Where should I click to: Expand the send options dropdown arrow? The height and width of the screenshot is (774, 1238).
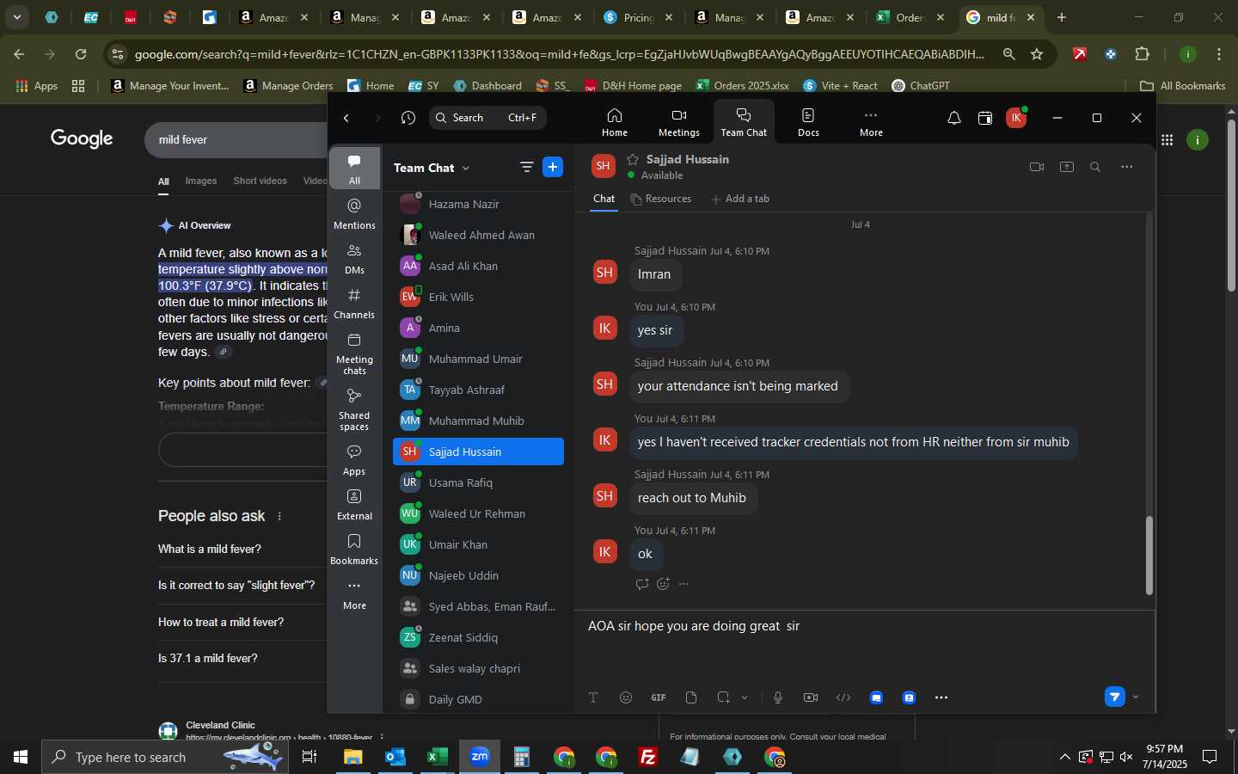(x=1136, y=697)
